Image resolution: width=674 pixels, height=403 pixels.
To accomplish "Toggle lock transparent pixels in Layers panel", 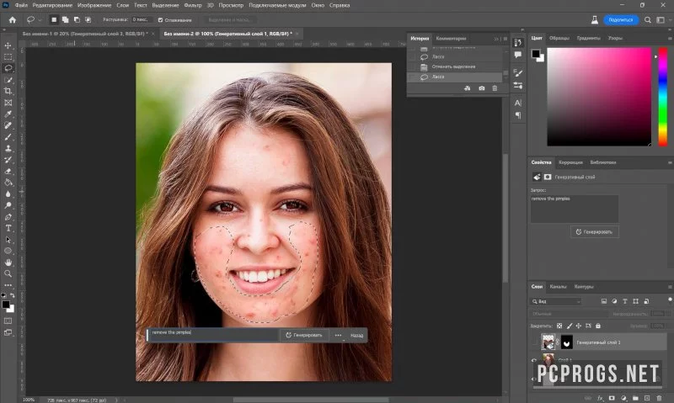I will pyautogui.click(x=559, y=326).
